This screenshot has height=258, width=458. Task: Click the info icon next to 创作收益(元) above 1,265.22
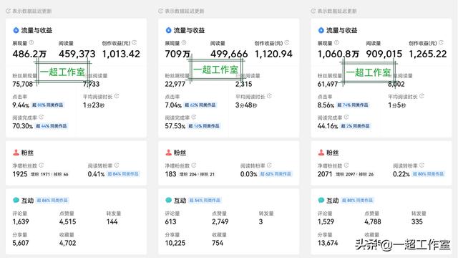441,42
